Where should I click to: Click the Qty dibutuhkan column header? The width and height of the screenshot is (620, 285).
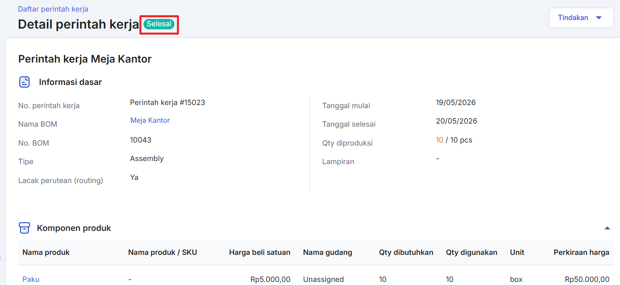point(406,252)
